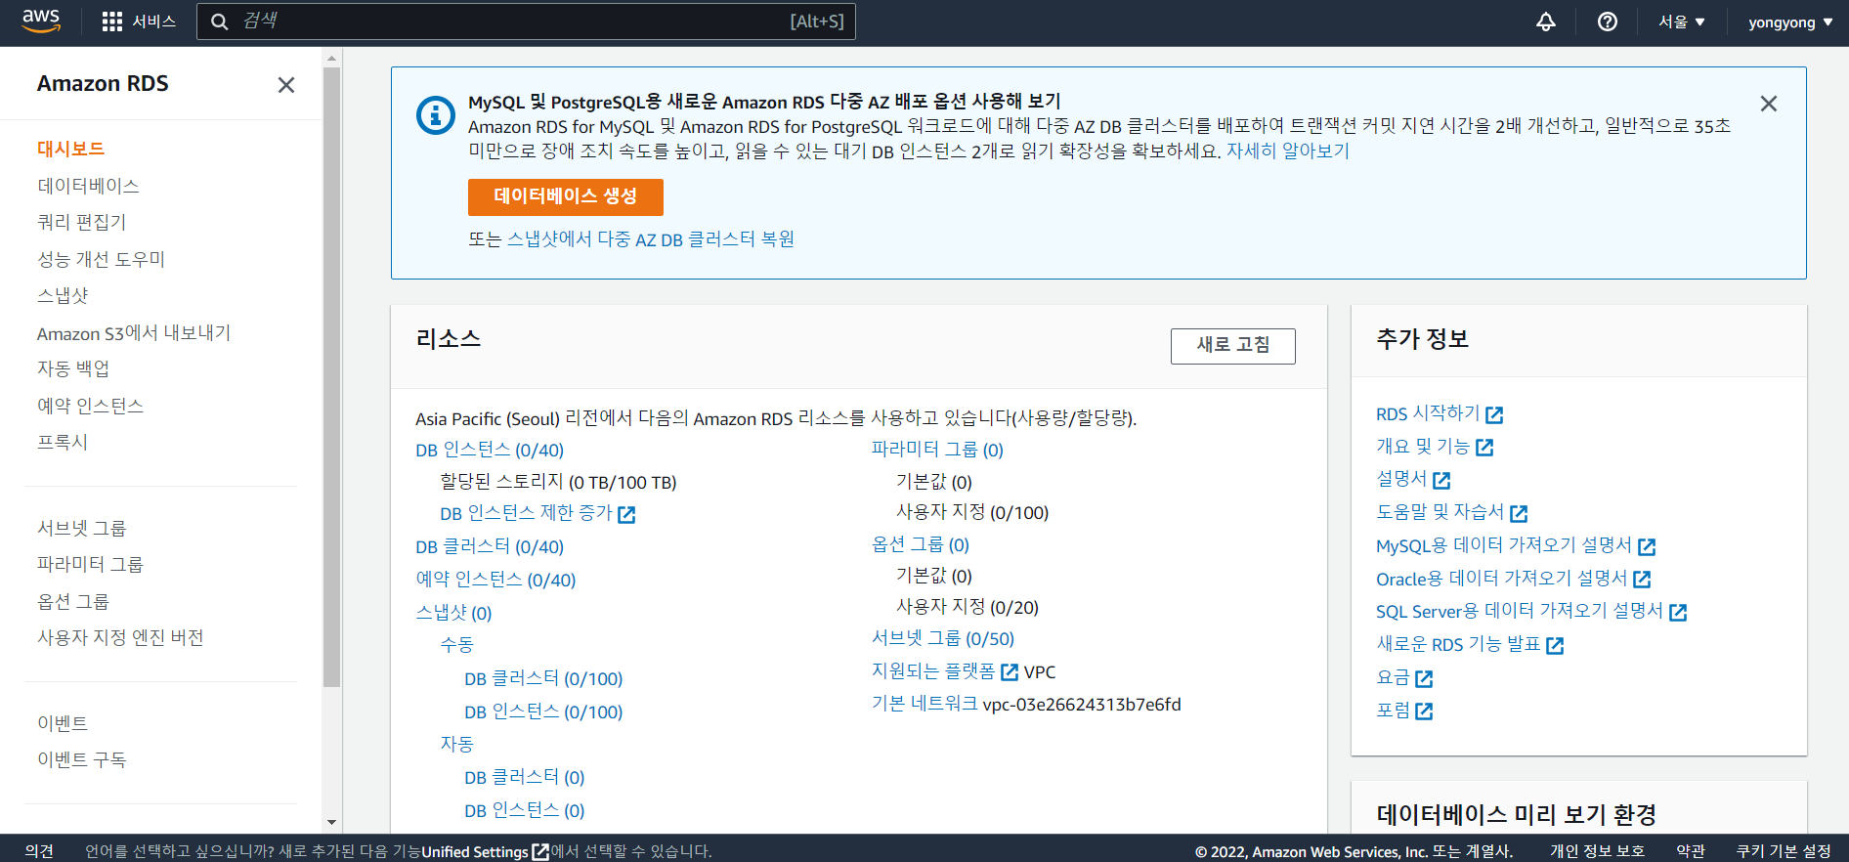1849x862 pixels.
Task: Select 대시보드 in the sidebar
Action: [x=71, y=149]
